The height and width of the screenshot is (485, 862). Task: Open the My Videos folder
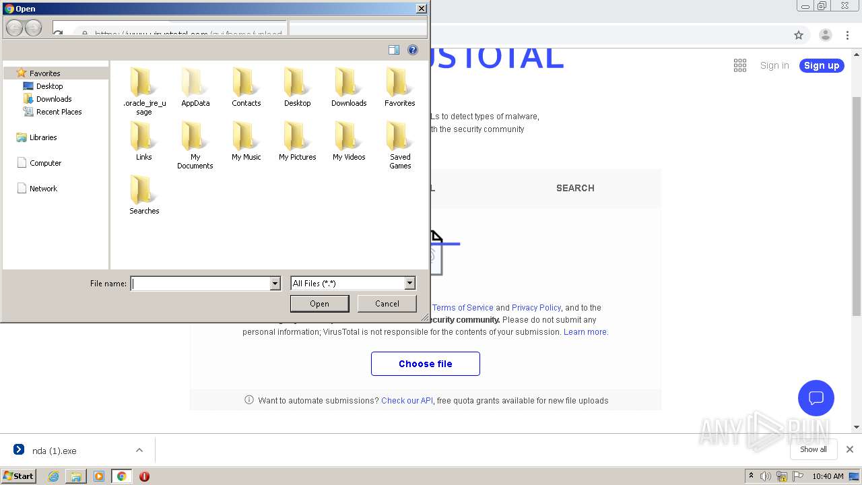(x=349, y=141)
